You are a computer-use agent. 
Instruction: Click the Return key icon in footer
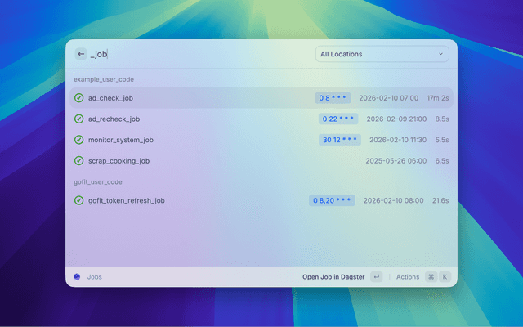point(376,277)
